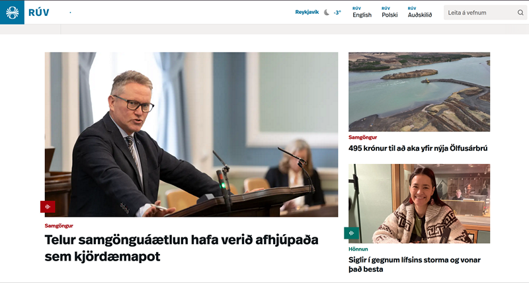Play the green audio badge on Hönnun story
Image resolution: width=529 pixels, height=283 pixels.
tap(351, 233)
